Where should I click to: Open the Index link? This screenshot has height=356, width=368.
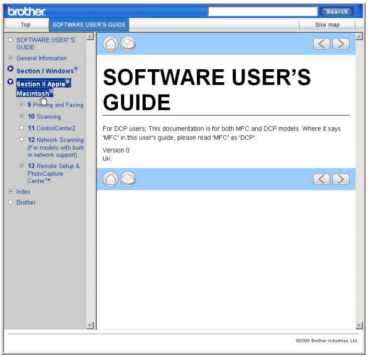(23, 192)
